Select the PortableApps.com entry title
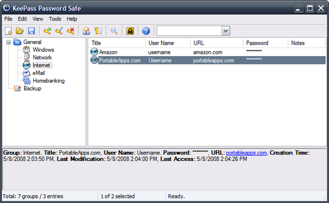Image resolution: width=329 pixels, height=203 pixels. (x=120, y=61)
